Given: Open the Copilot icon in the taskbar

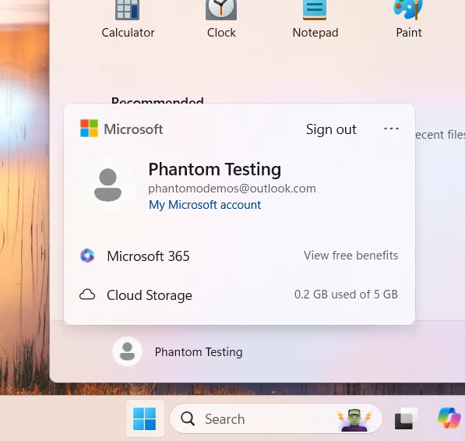Looking at the screenshot, I should 449,418.
